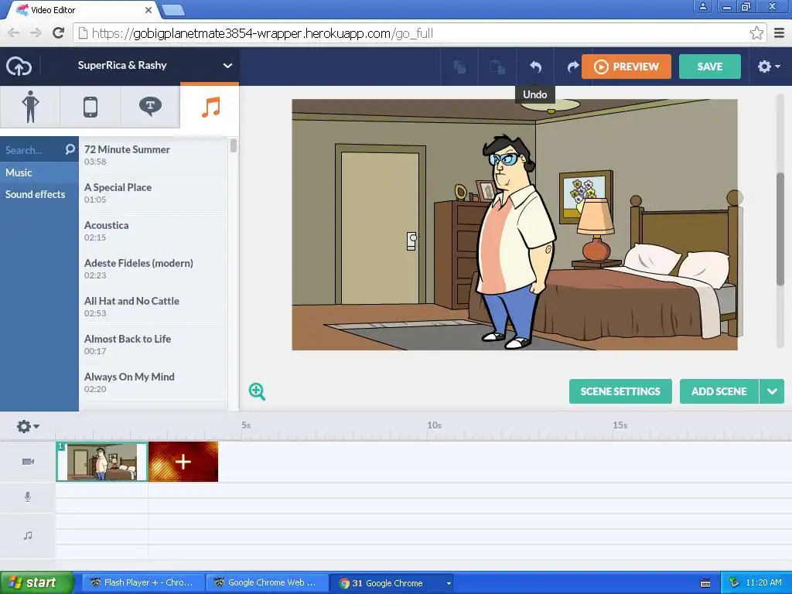Choose the track Adeste Fideles (modern)
792x594 pixels.
click(x=153, y=268)
